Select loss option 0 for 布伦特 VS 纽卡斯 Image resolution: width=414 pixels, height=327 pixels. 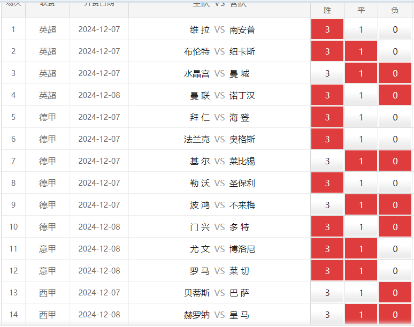click(395, 51)
